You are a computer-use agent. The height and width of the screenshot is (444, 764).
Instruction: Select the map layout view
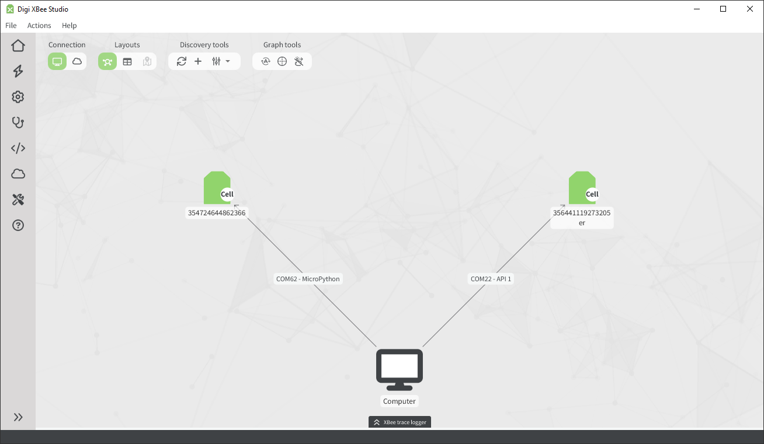[147, 61]
